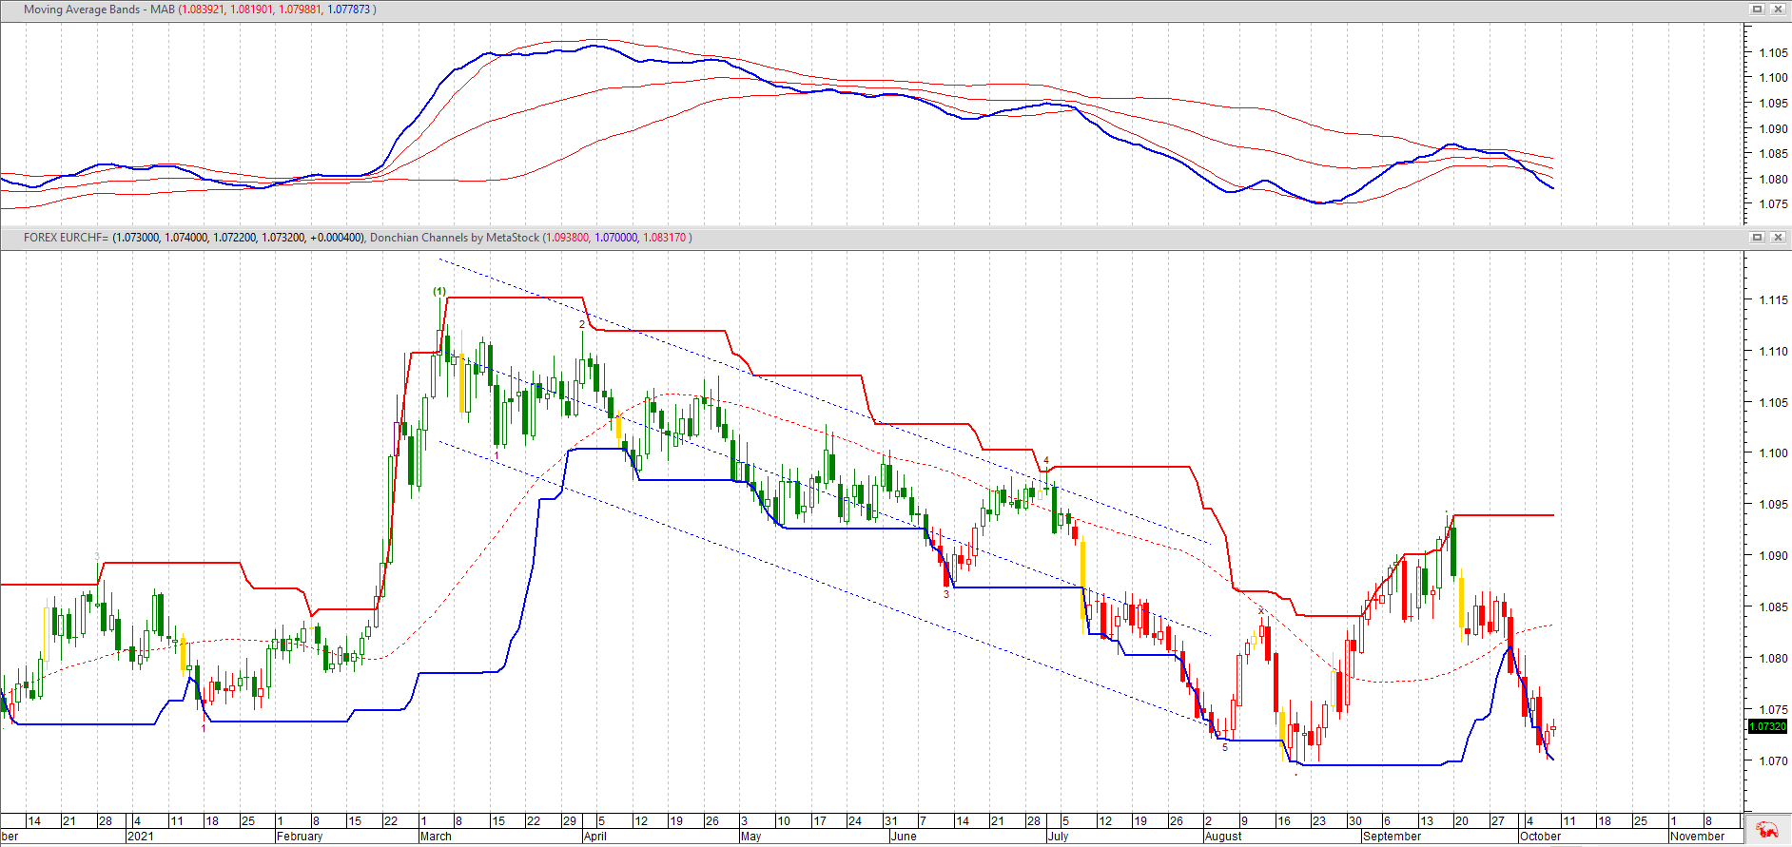Maximize the Moving Average Bands pane
This screenshot has width=1792, height=847.
(x=1758, y=9)
